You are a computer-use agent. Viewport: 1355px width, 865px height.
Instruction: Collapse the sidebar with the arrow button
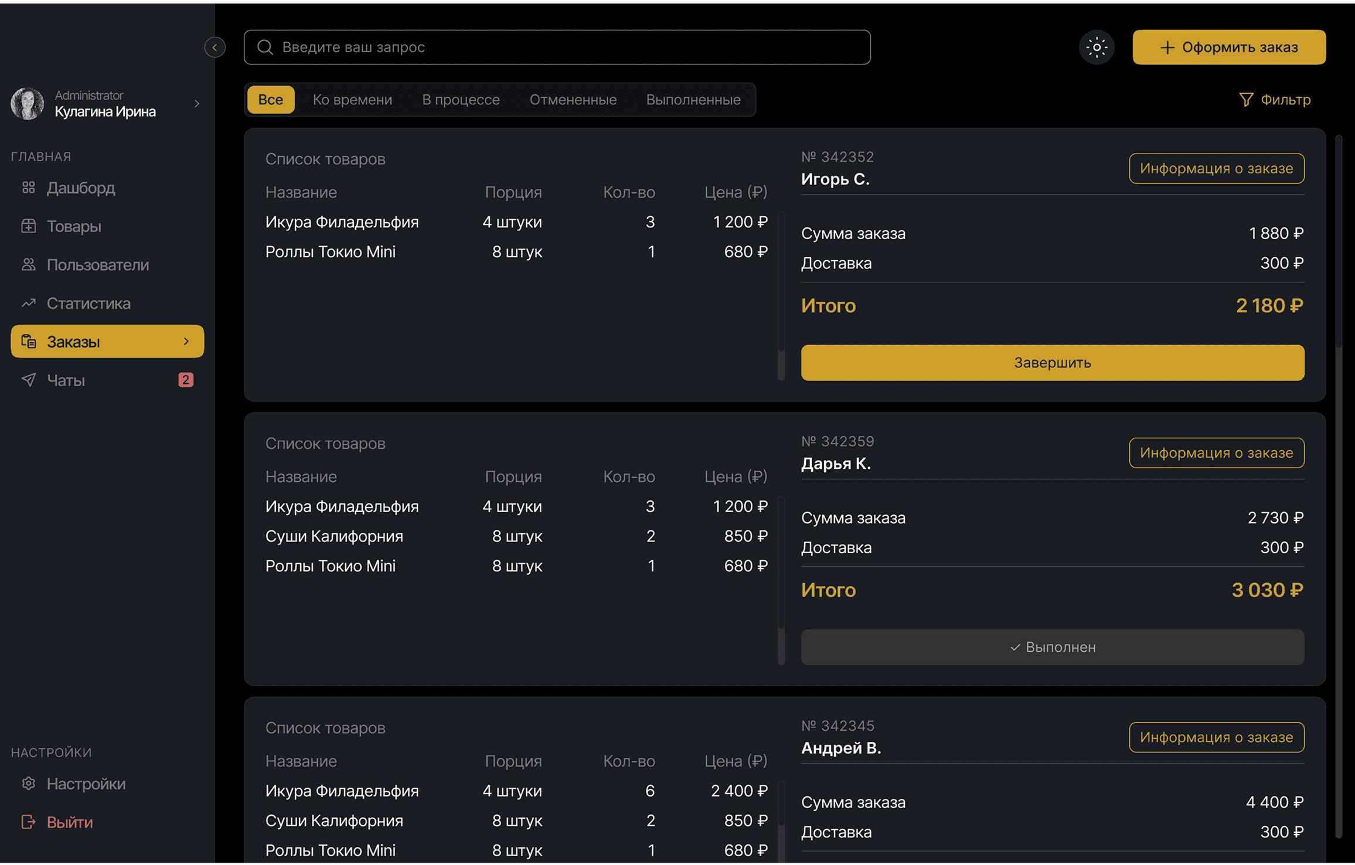pyautogui.click(x=215, y=47)
